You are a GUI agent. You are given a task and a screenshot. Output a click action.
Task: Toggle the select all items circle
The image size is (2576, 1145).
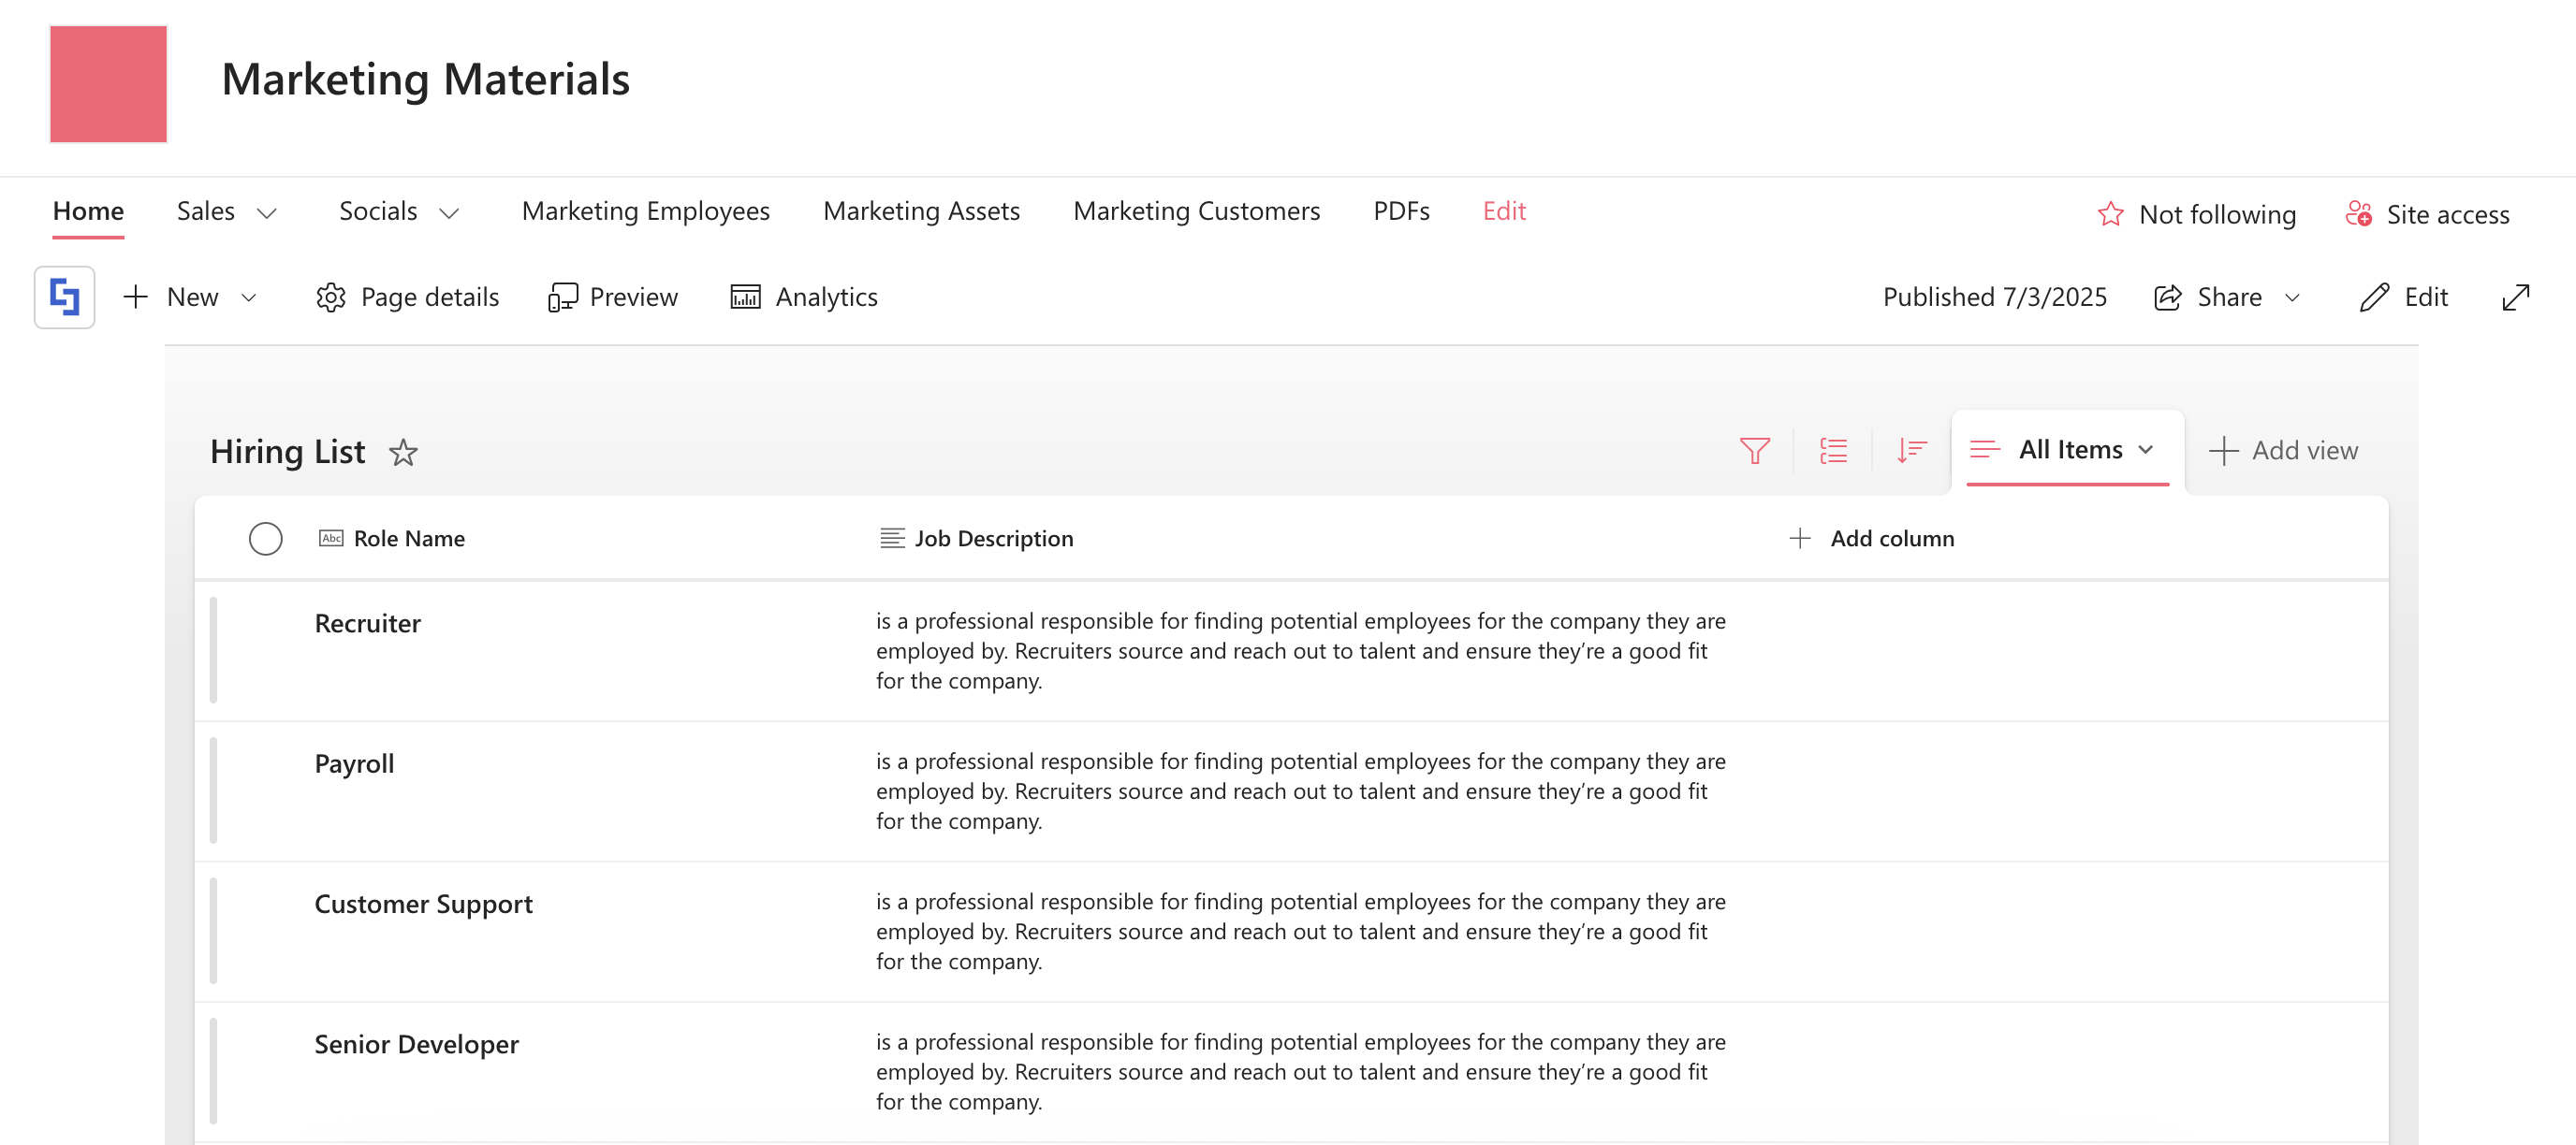point(265,539)
